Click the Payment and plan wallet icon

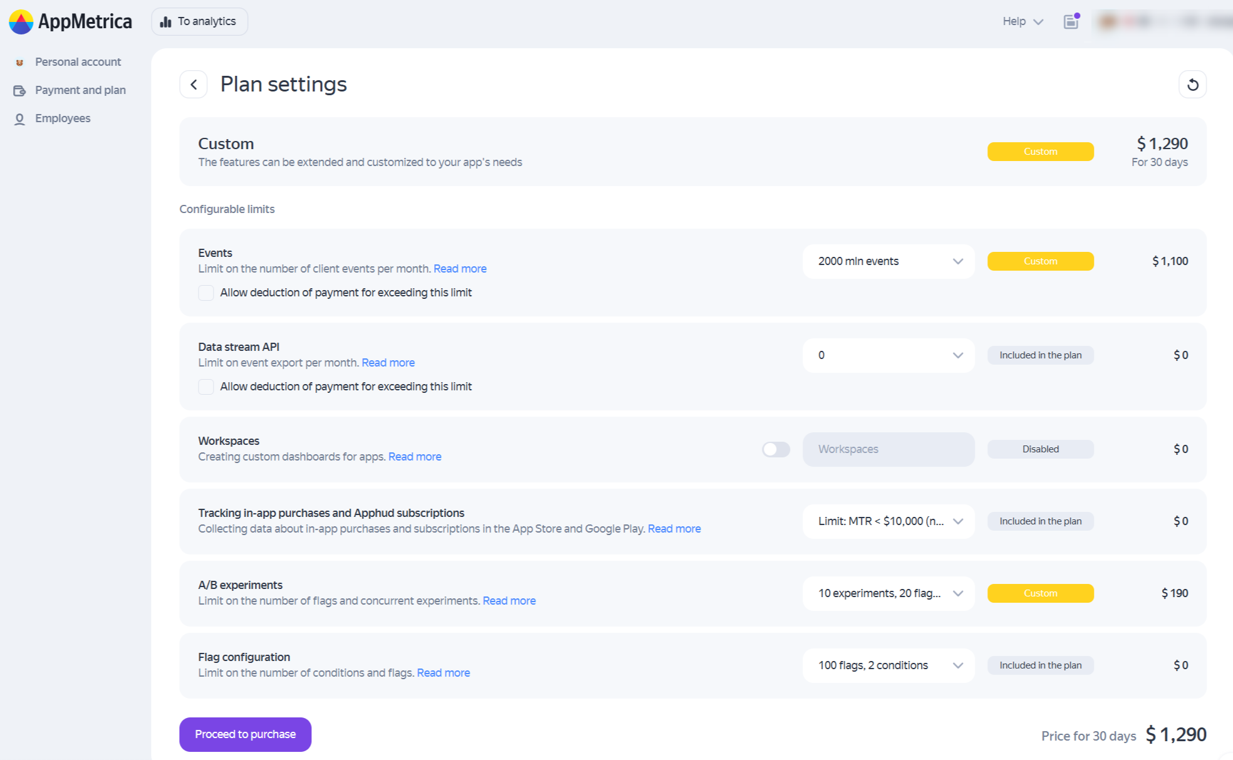click(x=19, y=91)
